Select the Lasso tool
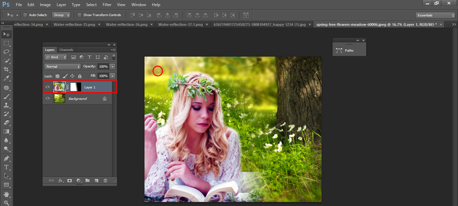This screenshot has height=206, width=458. [x=6, y=52]
